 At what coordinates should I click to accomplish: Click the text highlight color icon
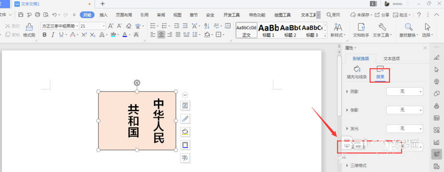tap(113, 35)
